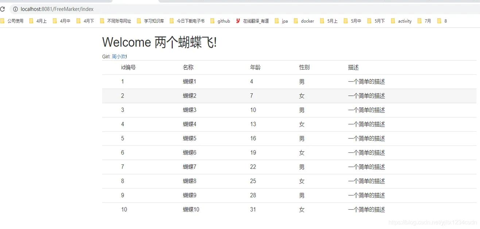Open the 5月下 bookmark folder
Viewport: 480px width, 229px height.
[376, 21]
